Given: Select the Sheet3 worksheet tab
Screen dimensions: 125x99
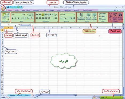Looking at the screenshot, I should click(x=27, y=95).
